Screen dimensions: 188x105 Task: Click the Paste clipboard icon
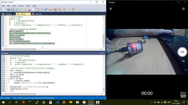[x=37, y=10]
